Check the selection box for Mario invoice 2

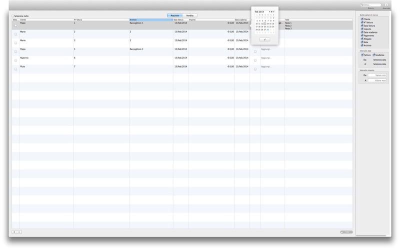(x=16, y=34)
